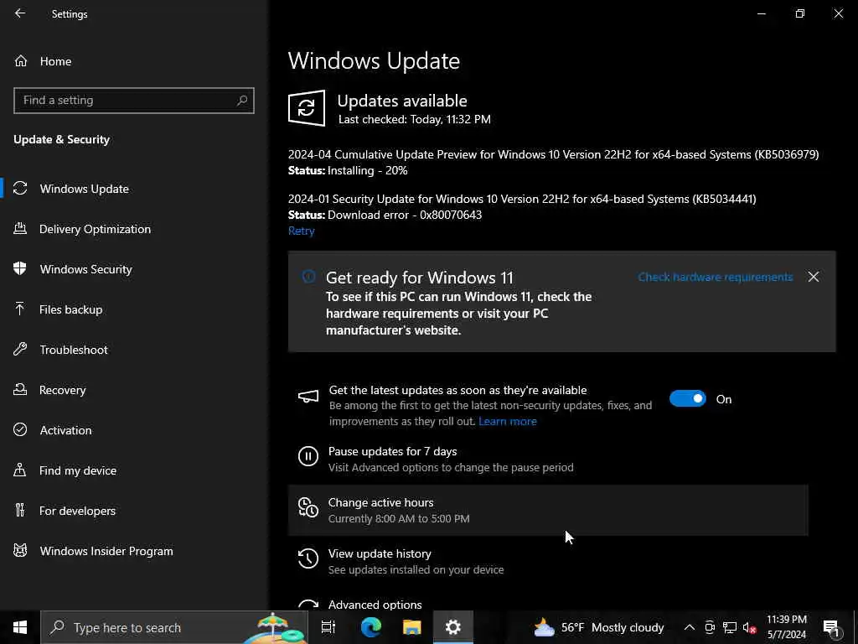
Task: Click the network status tray icon
Action: 730,627
